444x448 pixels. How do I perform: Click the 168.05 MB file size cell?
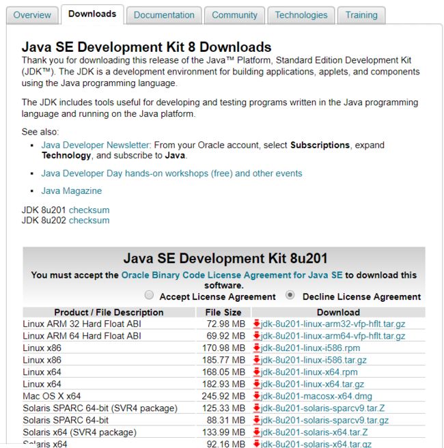(224, 372)
